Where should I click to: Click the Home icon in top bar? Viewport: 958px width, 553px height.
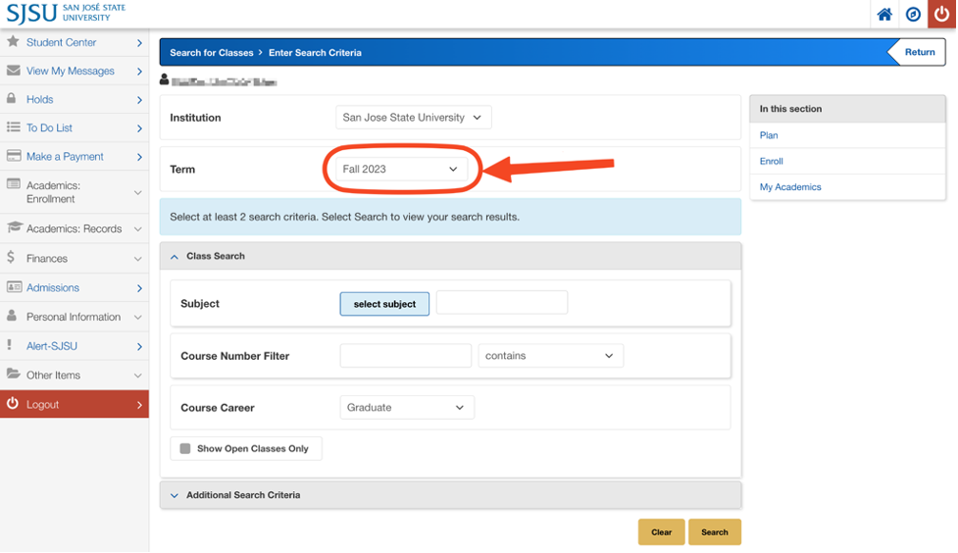tap(884, 14)
